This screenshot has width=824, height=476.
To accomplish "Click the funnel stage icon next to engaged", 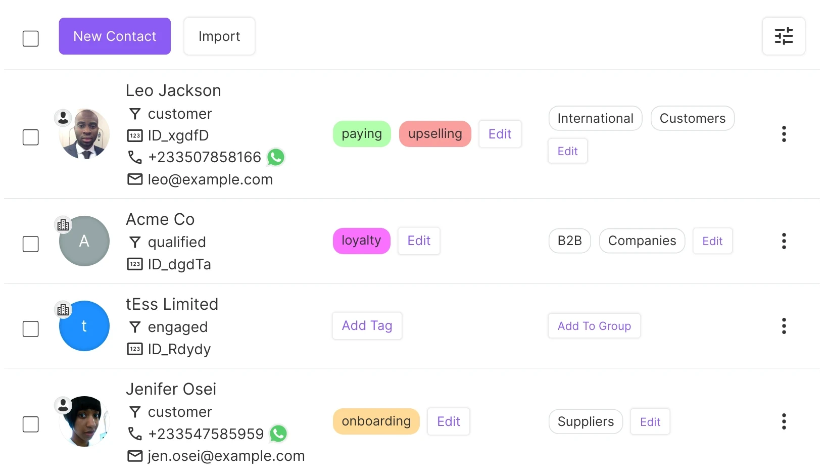I will (135, 327).
